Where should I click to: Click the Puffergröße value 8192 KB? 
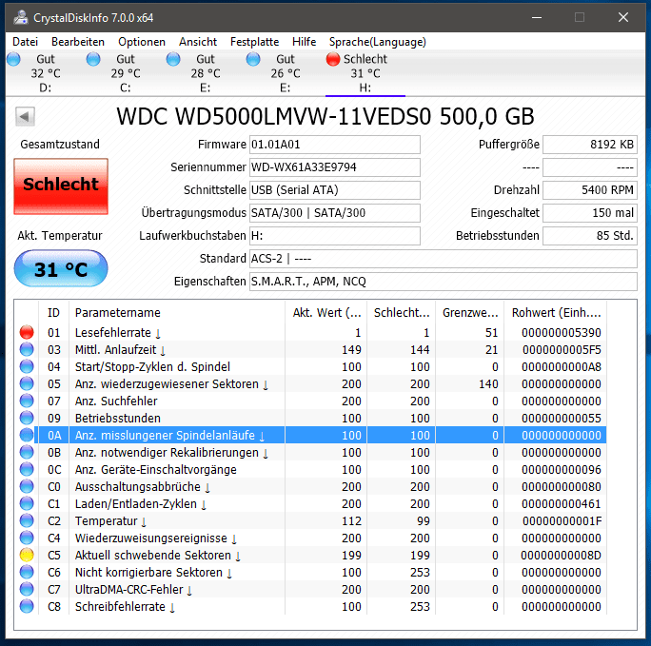point(589,145)
